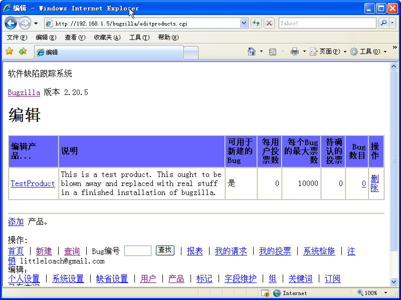Click the Refresh page icon
Viewport: 401px width, 300px height.
point(256,23)
